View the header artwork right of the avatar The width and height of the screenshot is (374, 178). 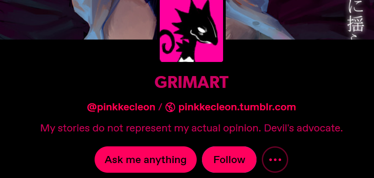coord(300,19)
